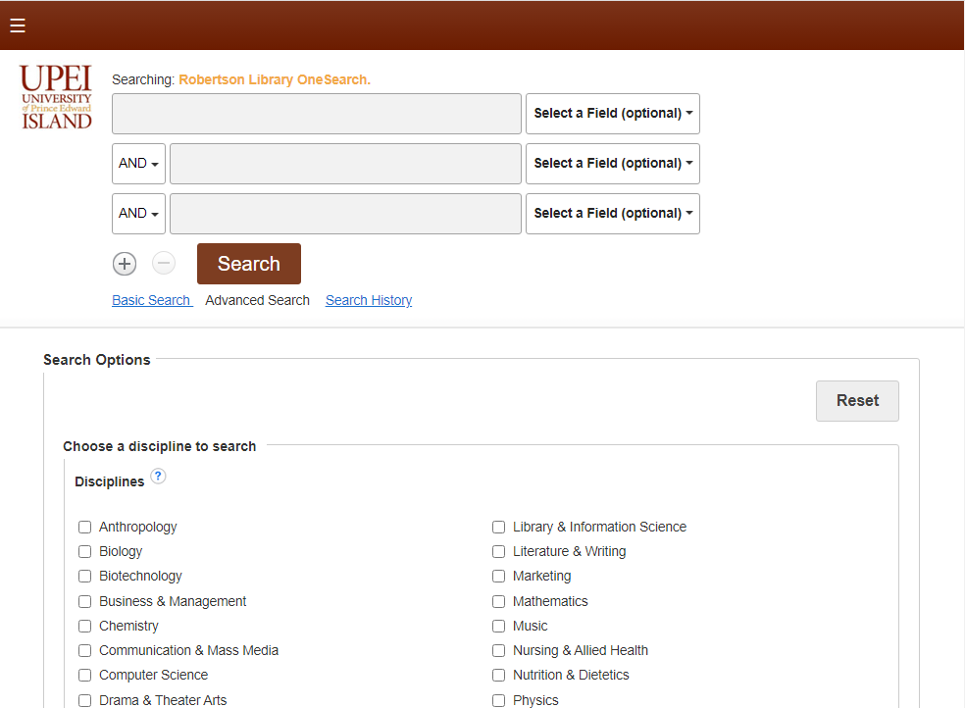Viewport: 965px width, 708px height.
Task: Tick the Mathematics discipline checkbox
Action: 498,601
